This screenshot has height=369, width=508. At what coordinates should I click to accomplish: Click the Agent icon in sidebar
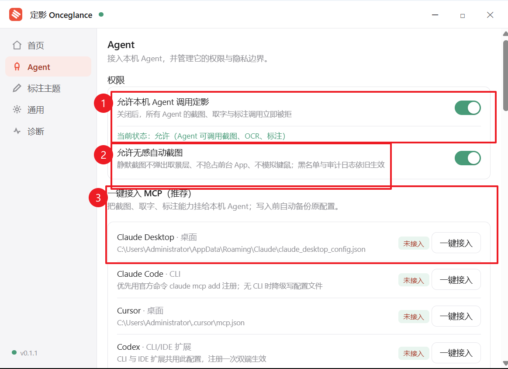[x=17, y=67]
